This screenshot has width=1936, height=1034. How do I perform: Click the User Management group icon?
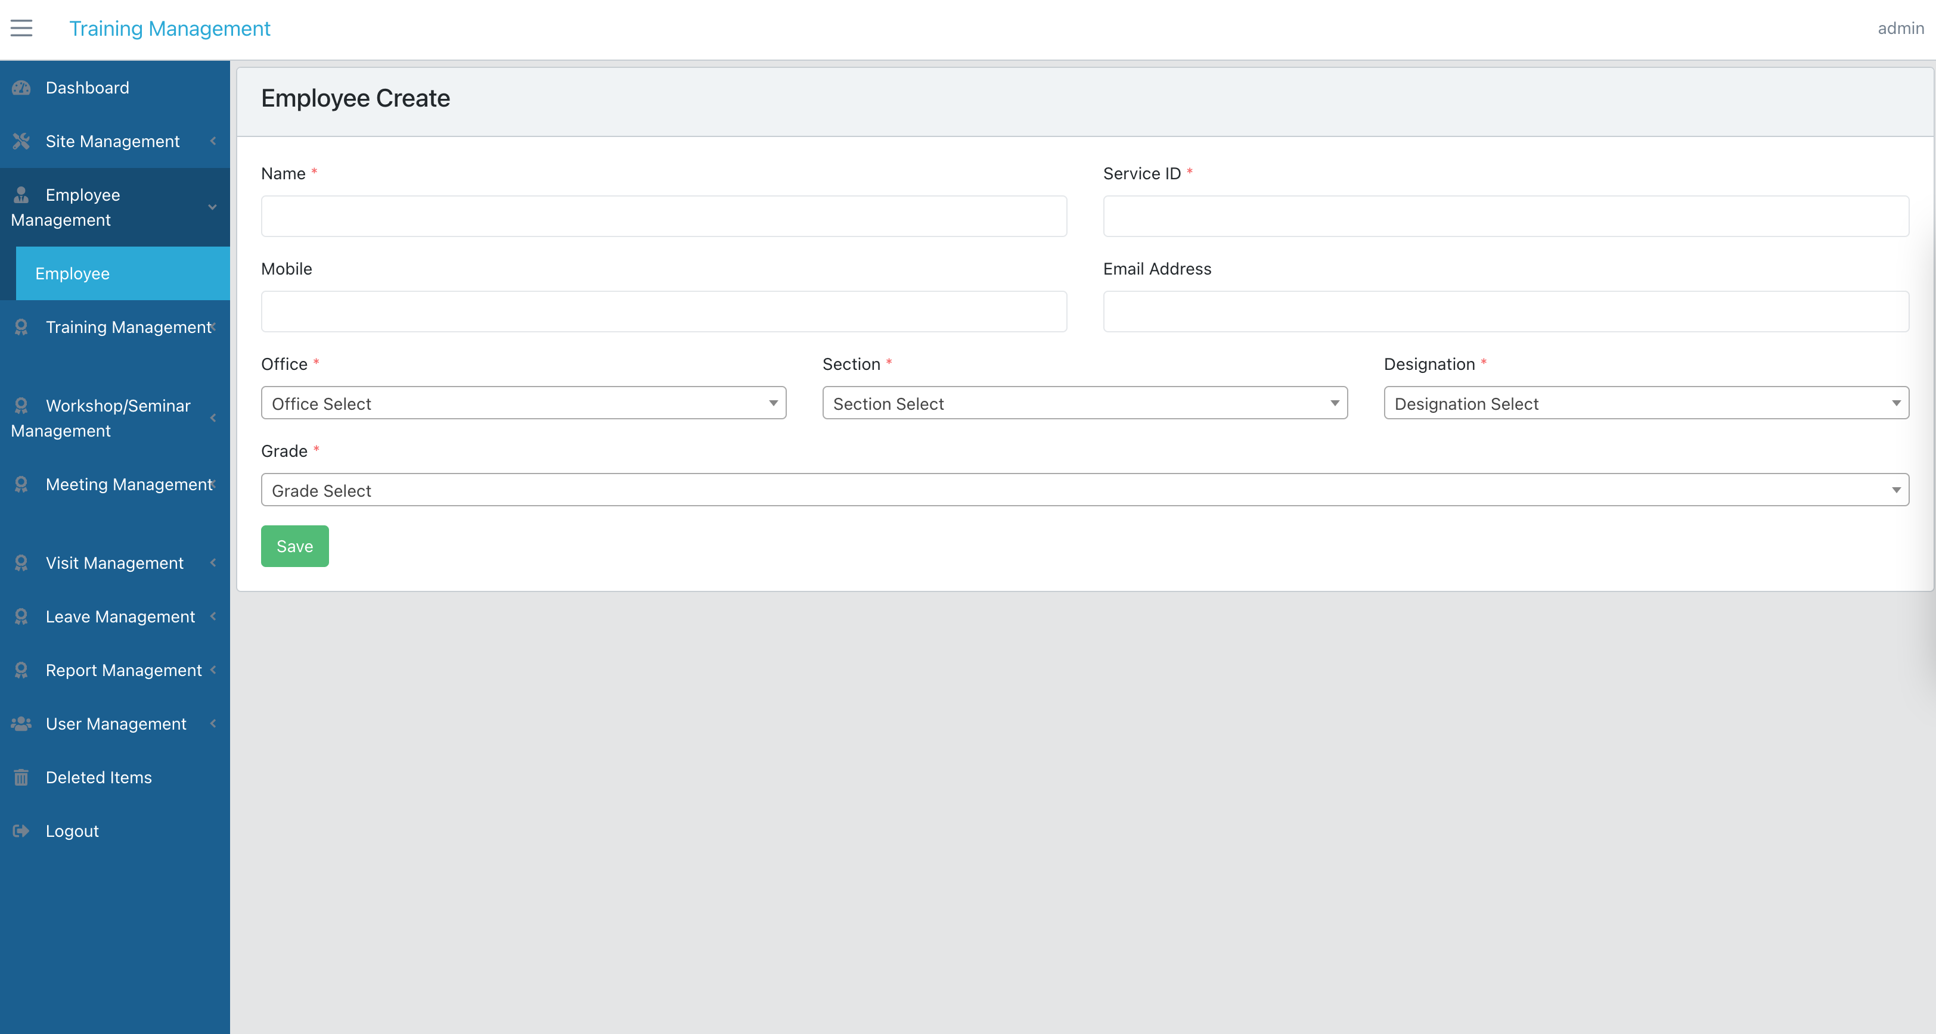click(21, 724)
